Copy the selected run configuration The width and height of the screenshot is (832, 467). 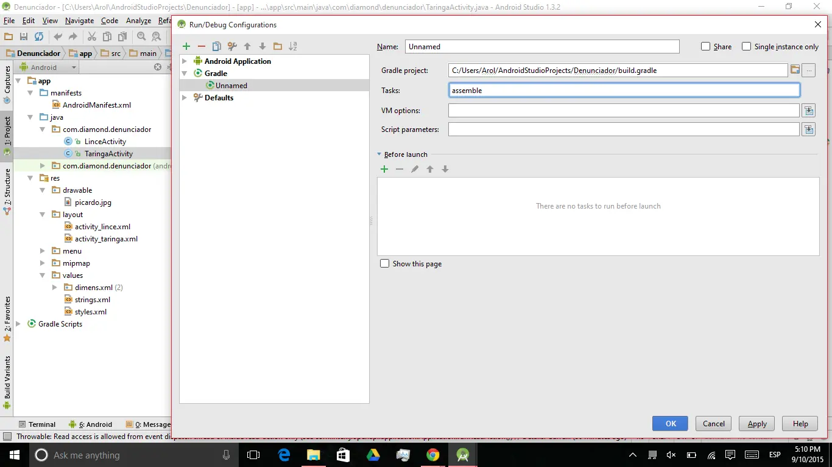(x=217, y=46)
